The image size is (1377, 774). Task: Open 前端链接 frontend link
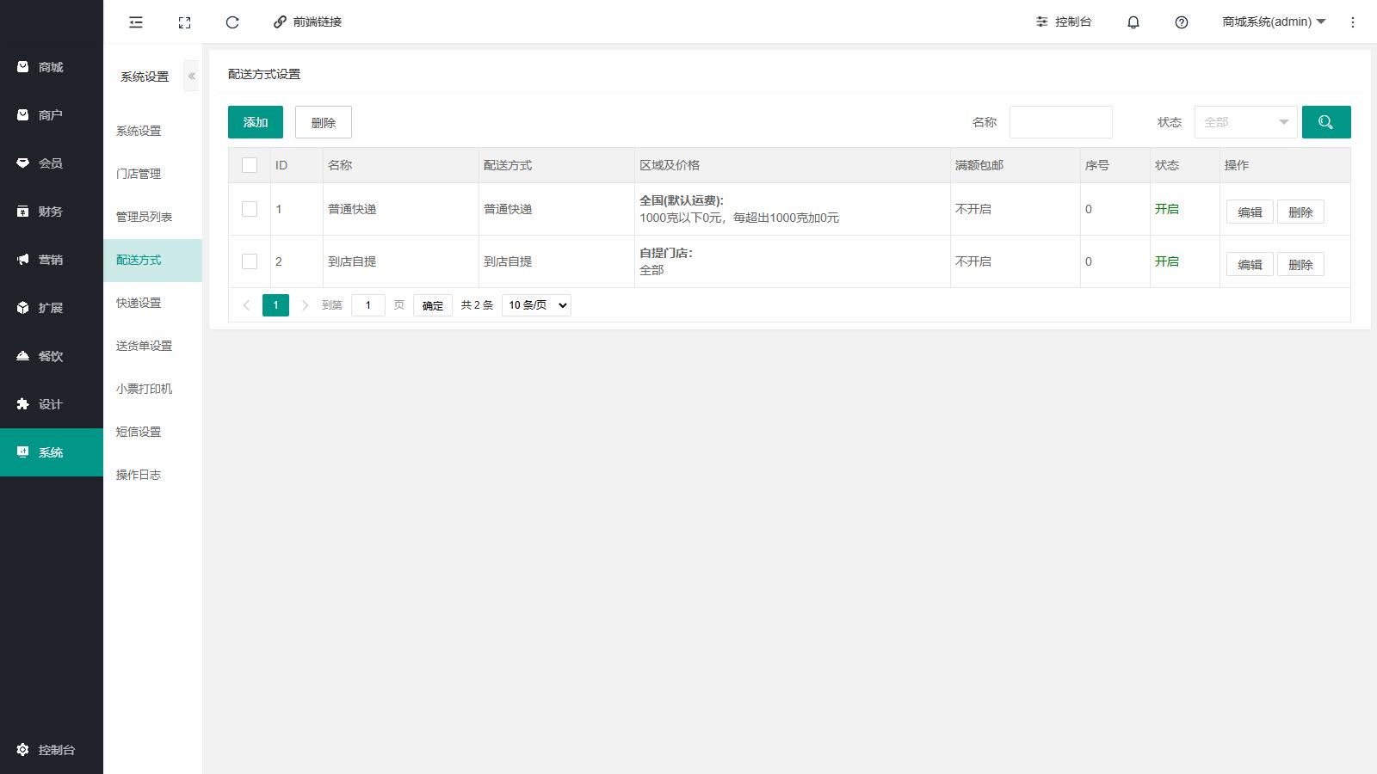(307, 22)
